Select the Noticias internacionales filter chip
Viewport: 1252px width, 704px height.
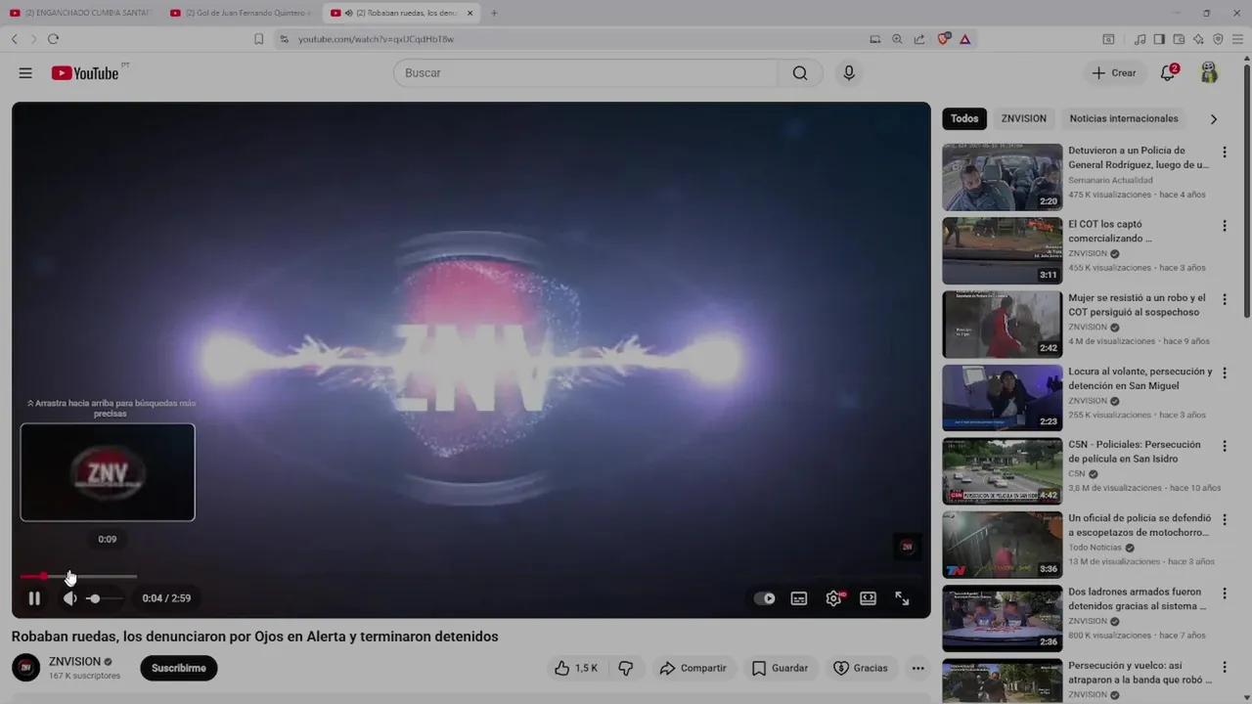point(1124,119)
